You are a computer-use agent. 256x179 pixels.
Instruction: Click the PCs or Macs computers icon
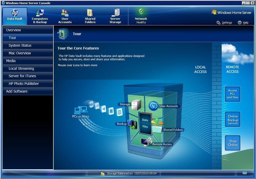tap(81, 110)
